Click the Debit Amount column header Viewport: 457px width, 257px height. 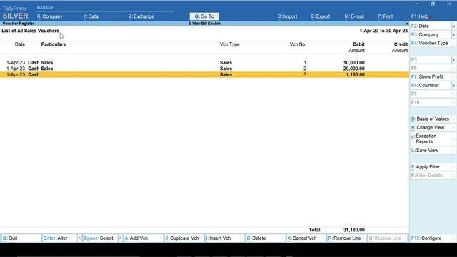[357, 47]
